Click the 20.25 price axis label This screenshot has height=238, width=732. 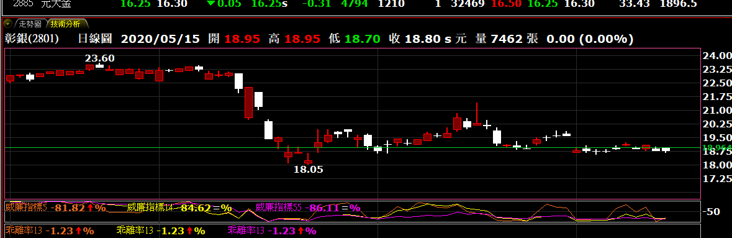[716, 124]
